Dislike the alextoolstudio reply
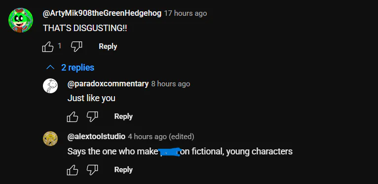This screenshot has width=378, height=184. click(92, 170)
